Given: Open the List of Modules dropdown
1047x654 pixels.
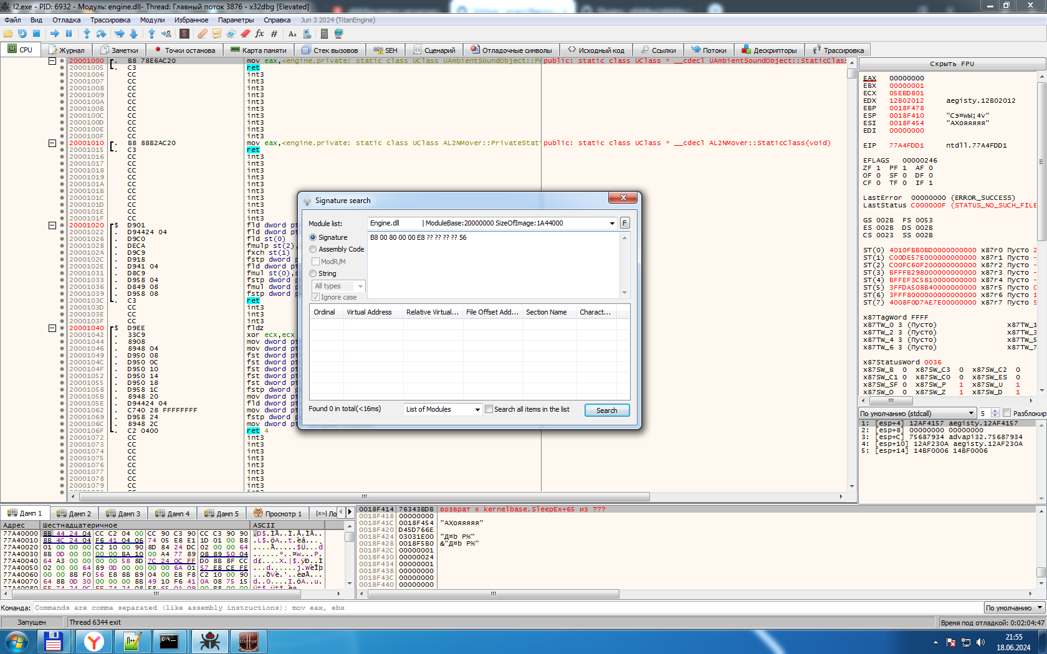Looking at the screenshot, I should pyautogui.click(x=443, y=409).
